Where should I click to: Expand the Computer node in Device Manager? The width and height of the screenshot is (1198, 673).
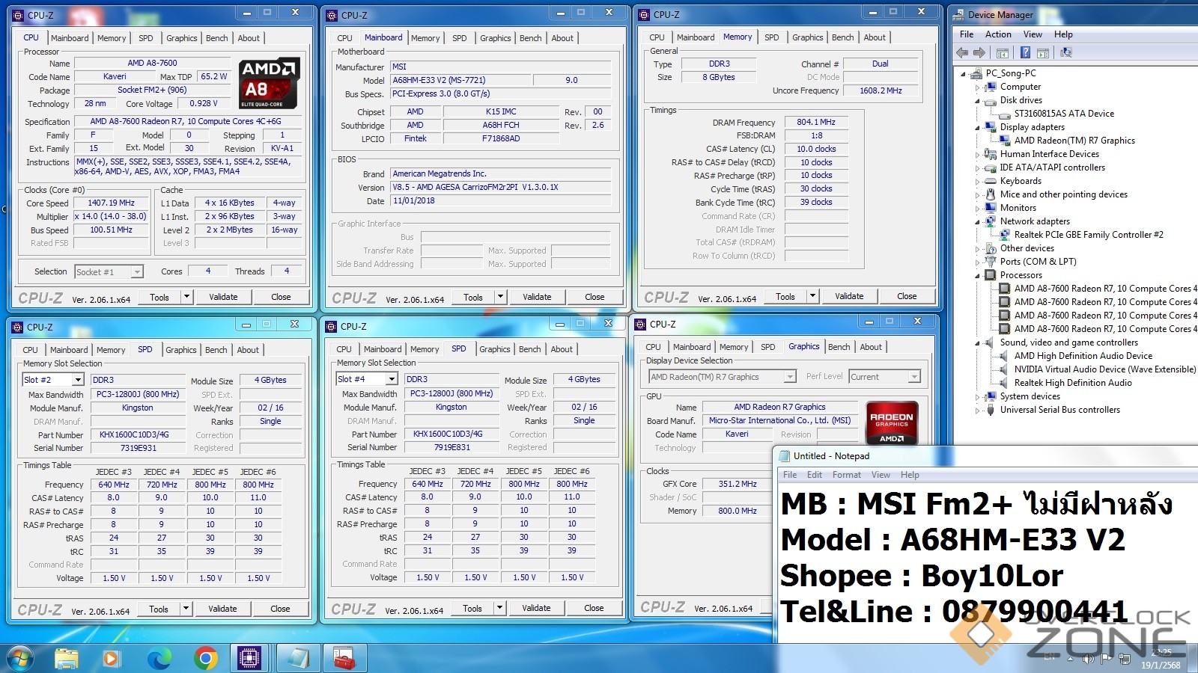978,87
